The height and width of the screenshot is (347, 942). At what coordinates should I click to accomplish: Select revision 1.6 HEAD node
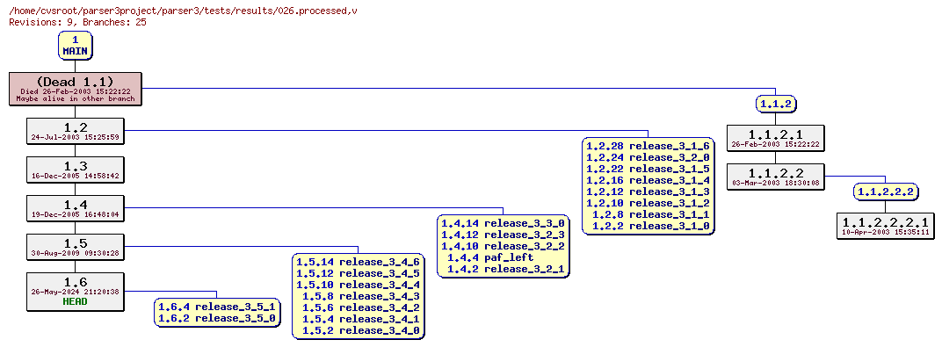pos(75,292)
